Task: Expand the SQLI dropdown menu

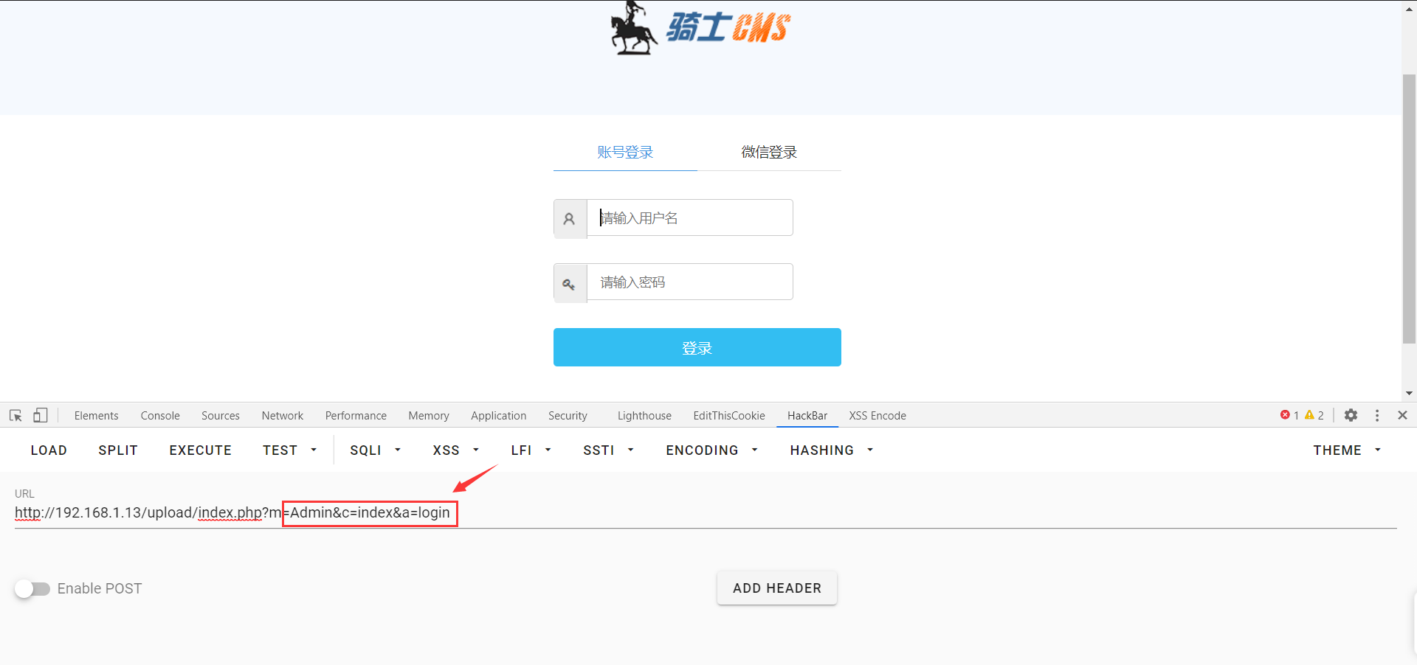Action: point(375,450)
